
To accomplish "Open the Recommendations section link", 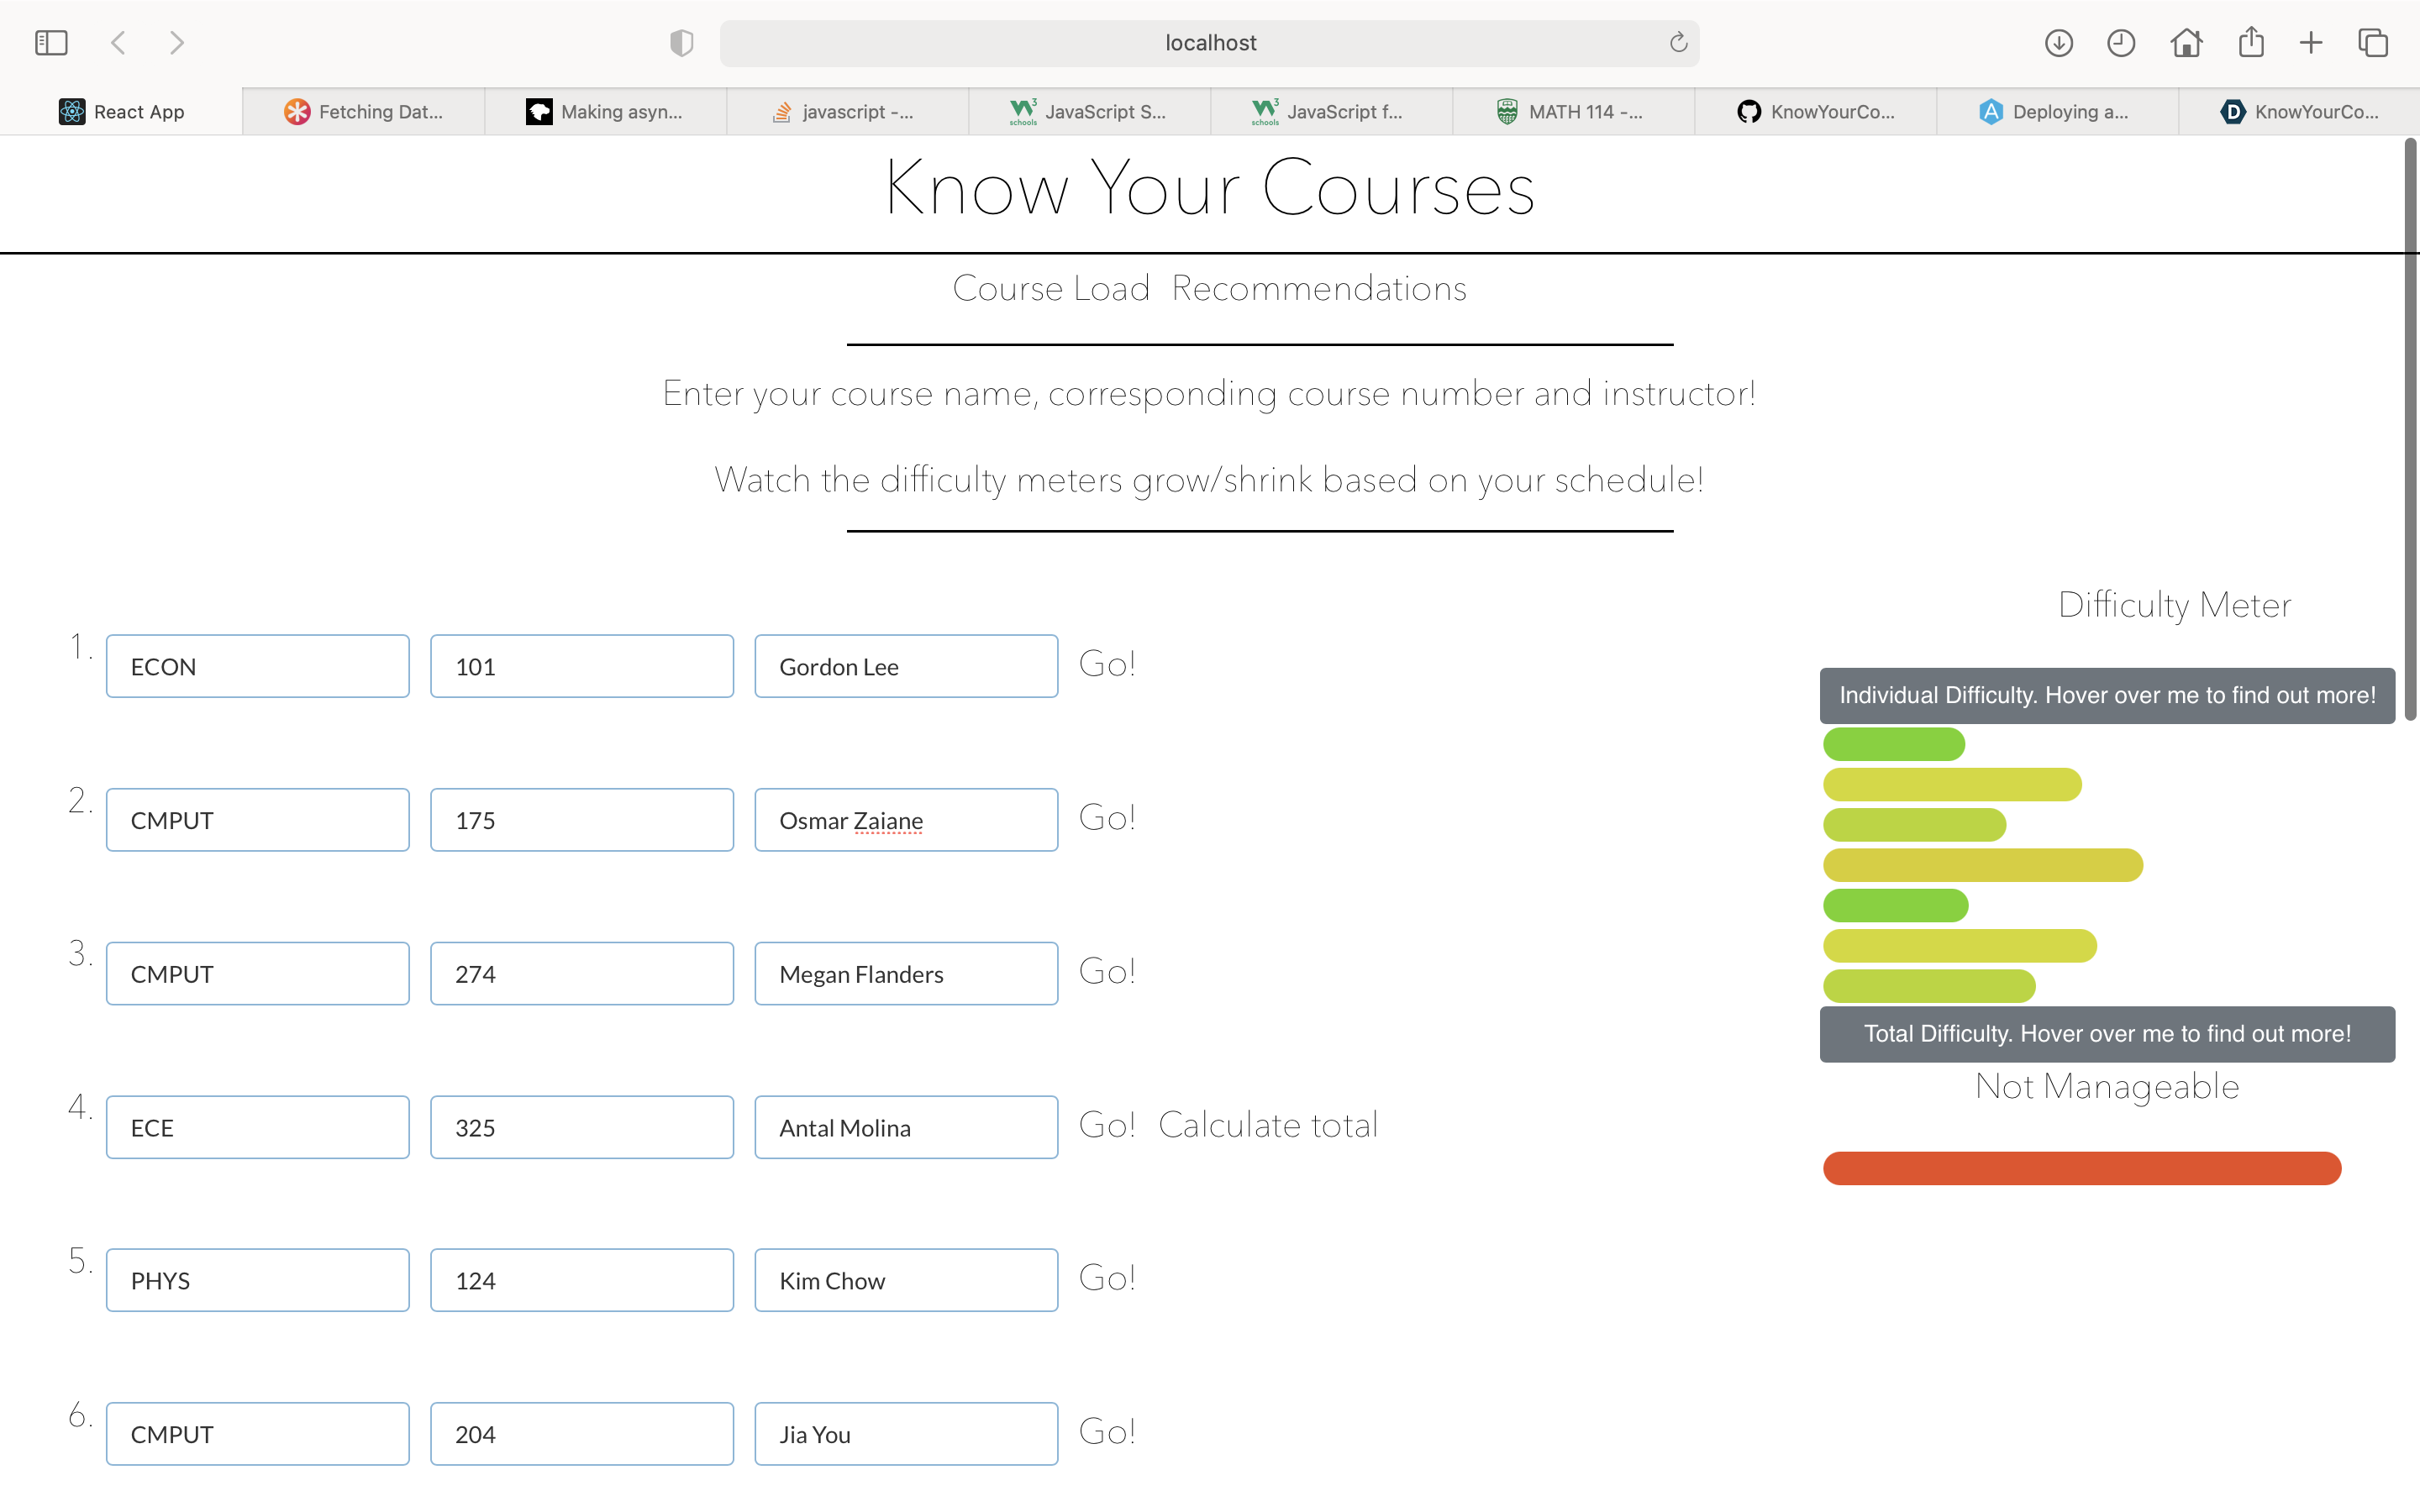I will [x=1318, y=289].
